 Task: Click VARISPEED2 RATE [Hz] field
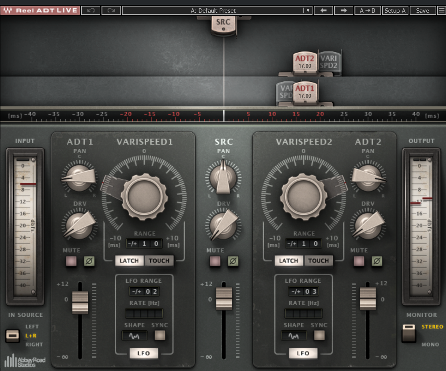[x=303, y=314]
